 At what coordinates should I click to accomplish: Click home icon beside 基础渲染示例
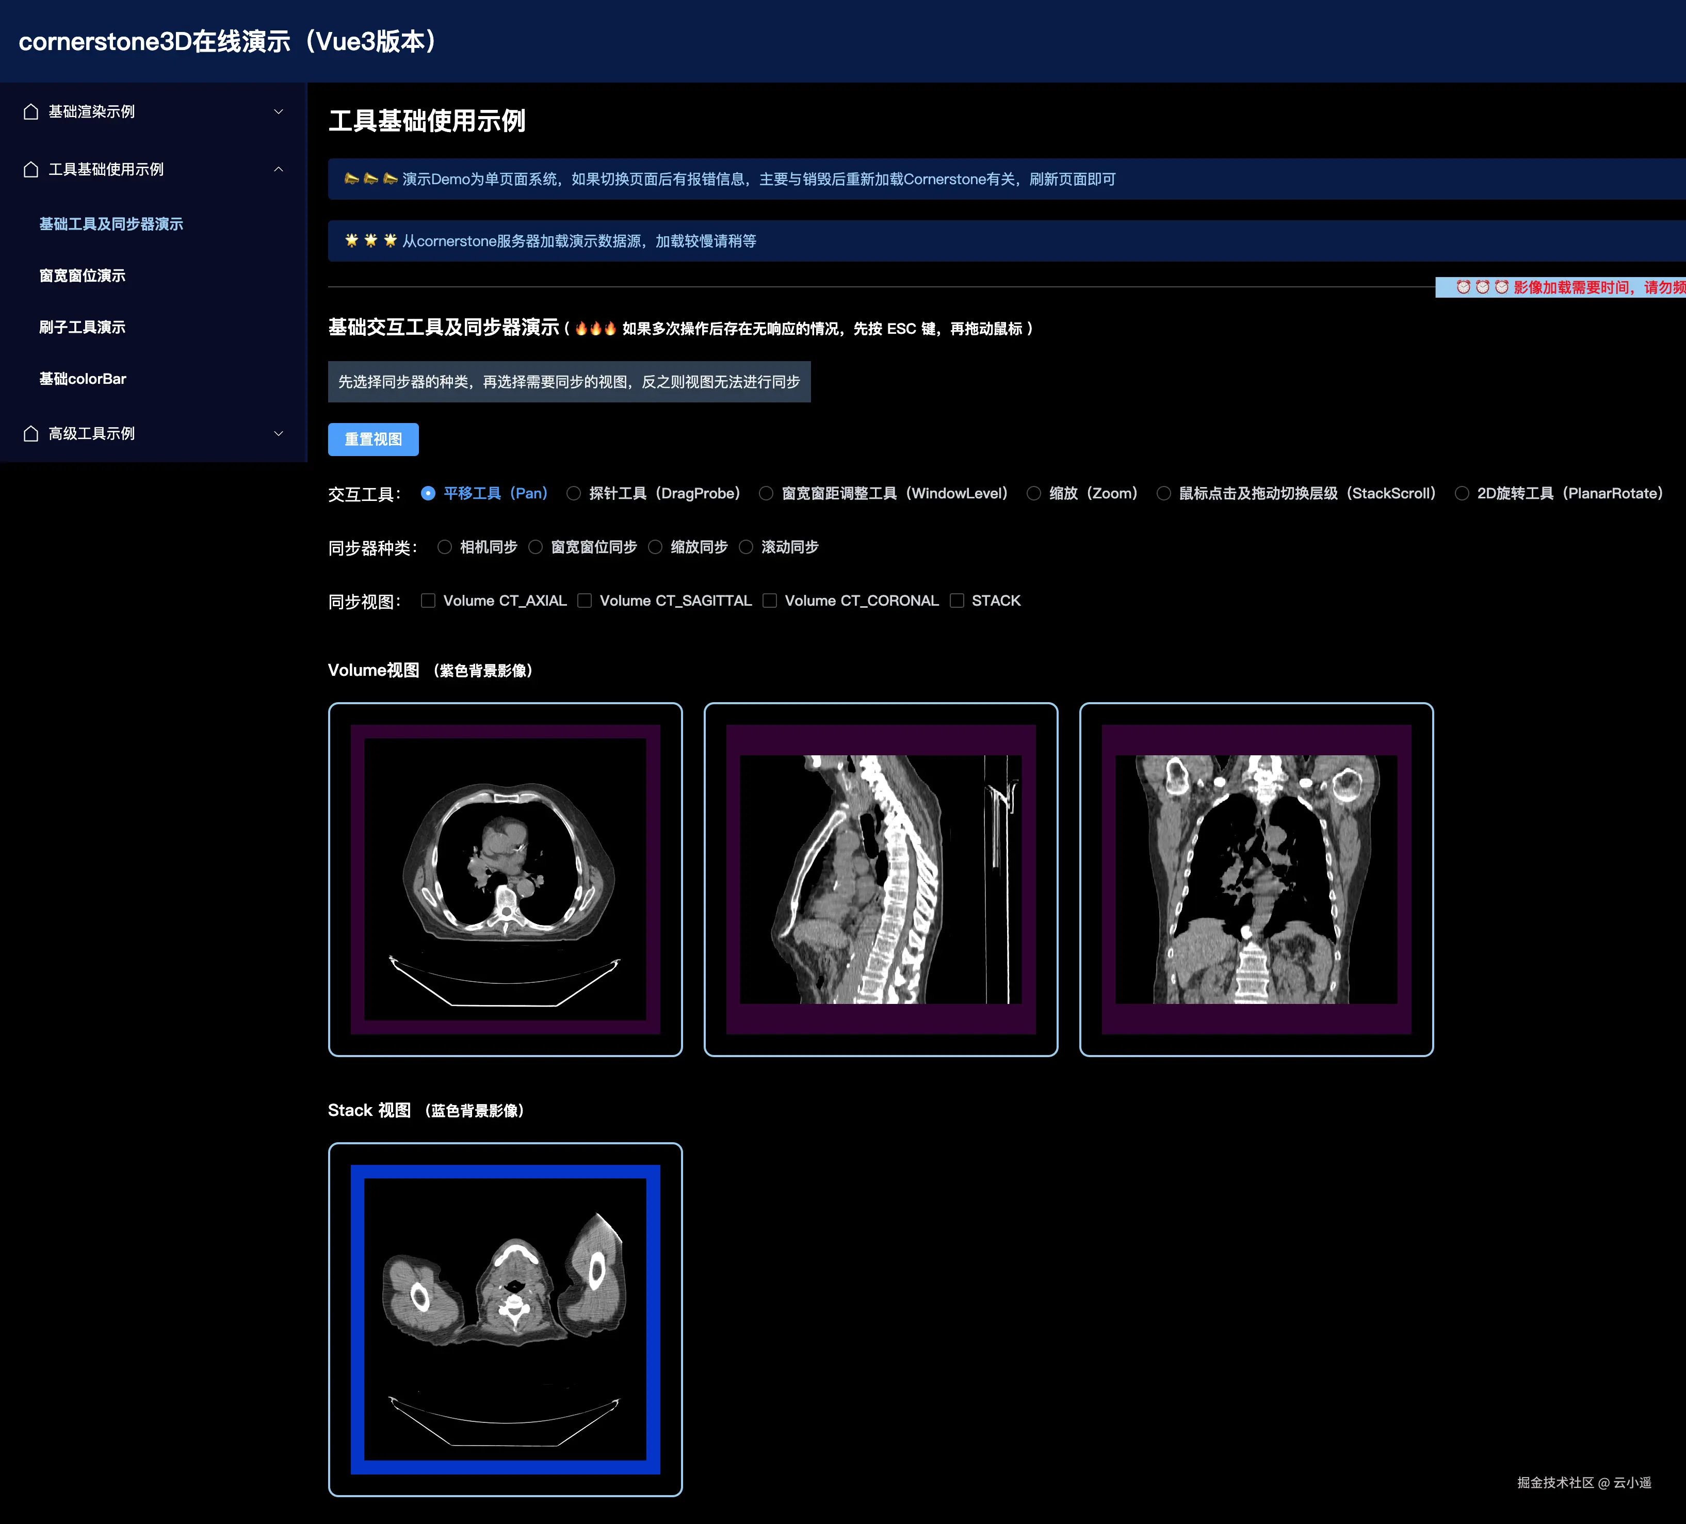click(x=31, y=111)
